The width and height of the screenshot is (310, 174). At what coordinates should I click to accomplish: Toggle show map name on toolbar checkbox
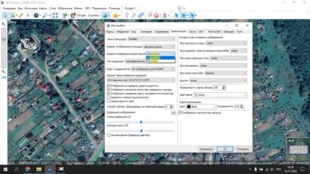pos(108,93)
